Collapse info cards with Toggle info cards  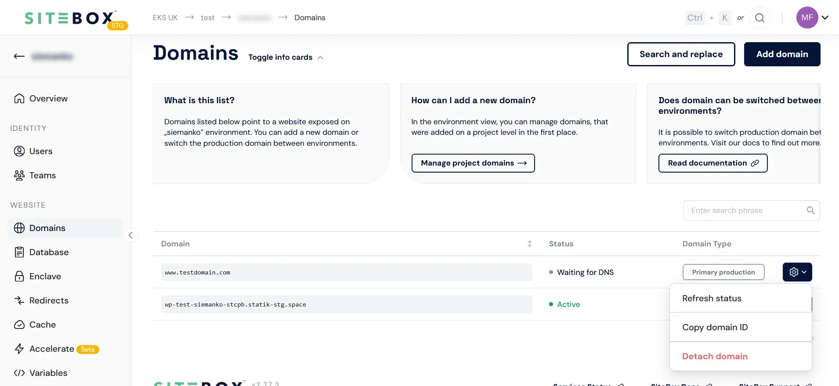pos(286,57)
